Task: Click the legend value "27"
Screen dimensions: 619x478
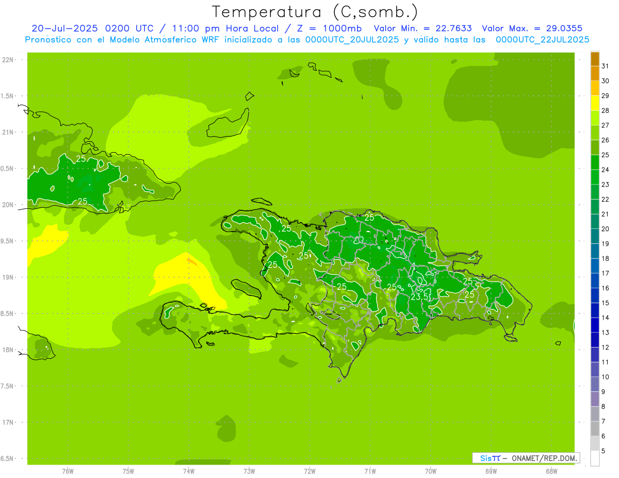Action: tap(605, 125)
